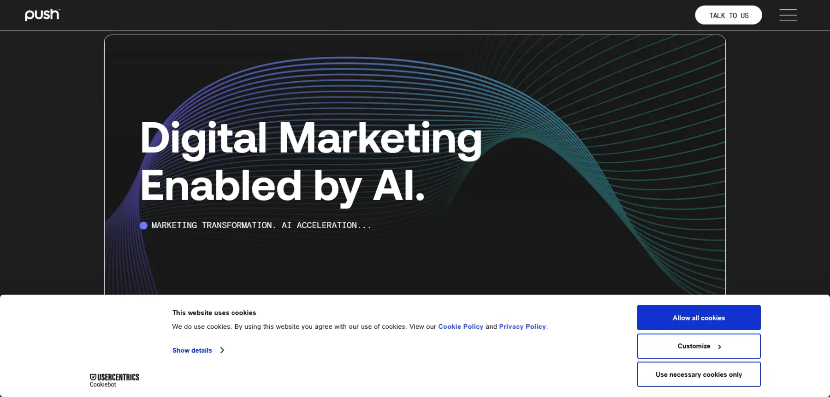The height and width of the screenshot is (397, 830).
Task: Open the Cookie Policy link
Action: click(461, 326)
